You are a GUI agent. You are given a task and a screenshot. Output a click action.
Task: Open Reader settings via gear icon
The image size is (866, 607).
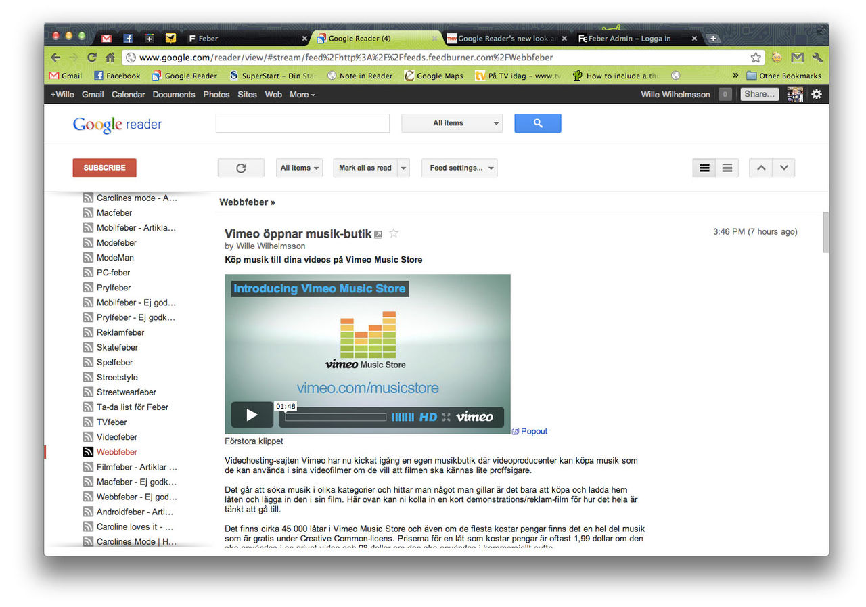817,94
